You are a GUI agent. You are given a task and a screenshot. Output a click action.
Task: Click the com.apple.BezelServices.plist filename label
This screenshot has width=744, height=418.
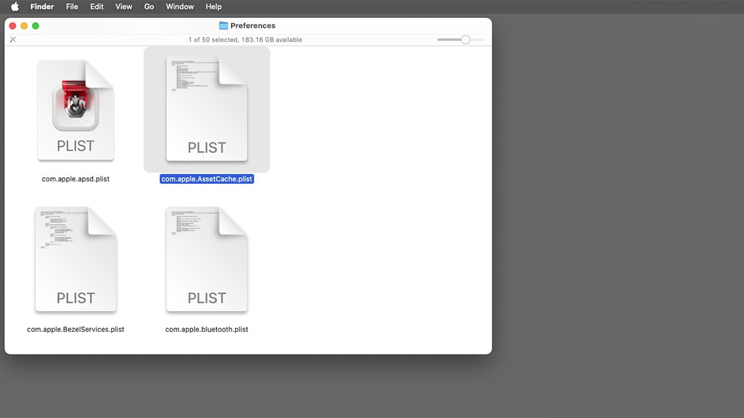[76, 329]
